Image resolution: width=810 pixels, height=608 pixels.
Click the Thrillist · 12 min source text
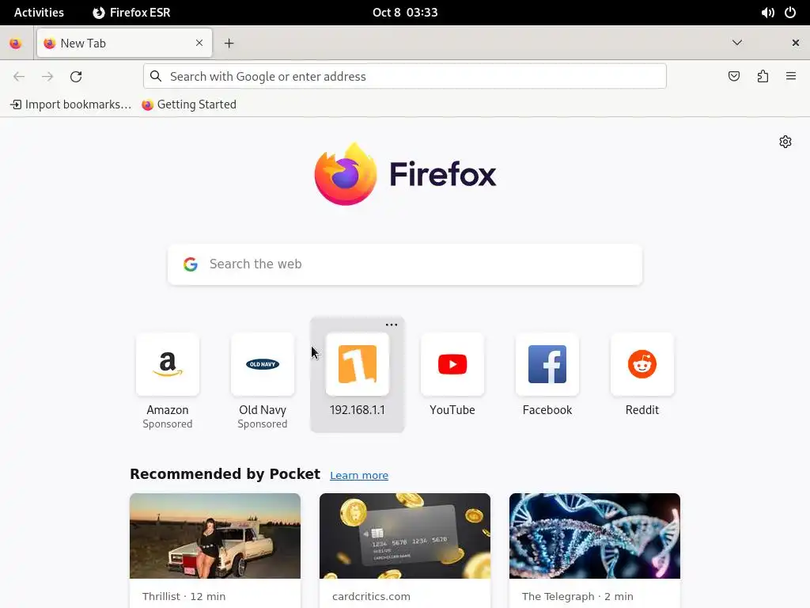click(x=184, y=596)
